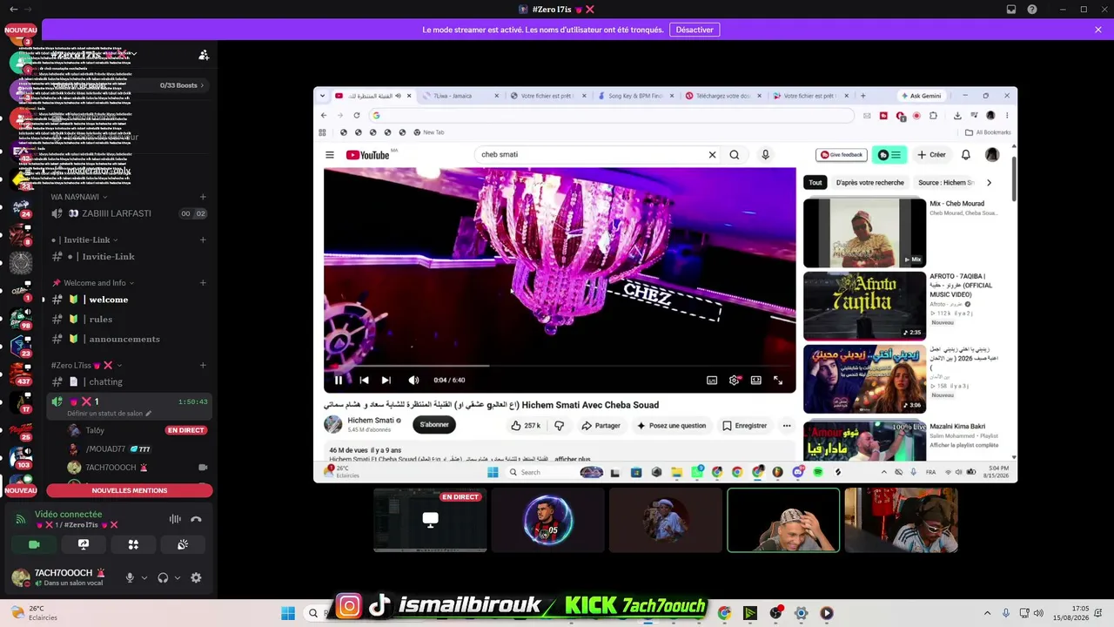Viewport: 1114px width, 627px height.
Task: Open the YouTube 'Créer' button
Action: [x=931, y=155]
